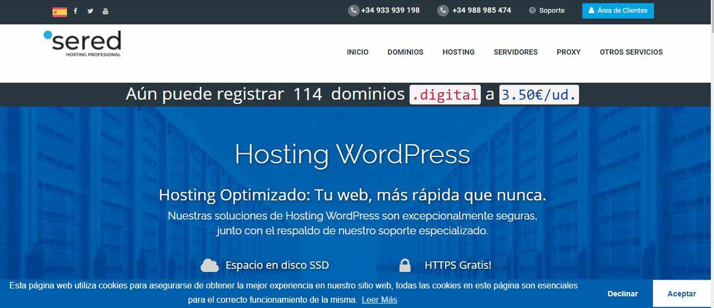The width and height of the screenshot is (714, 308).
Task: Open the OTROS SERVICIOS menu
Action: click(x=631, y=52)
